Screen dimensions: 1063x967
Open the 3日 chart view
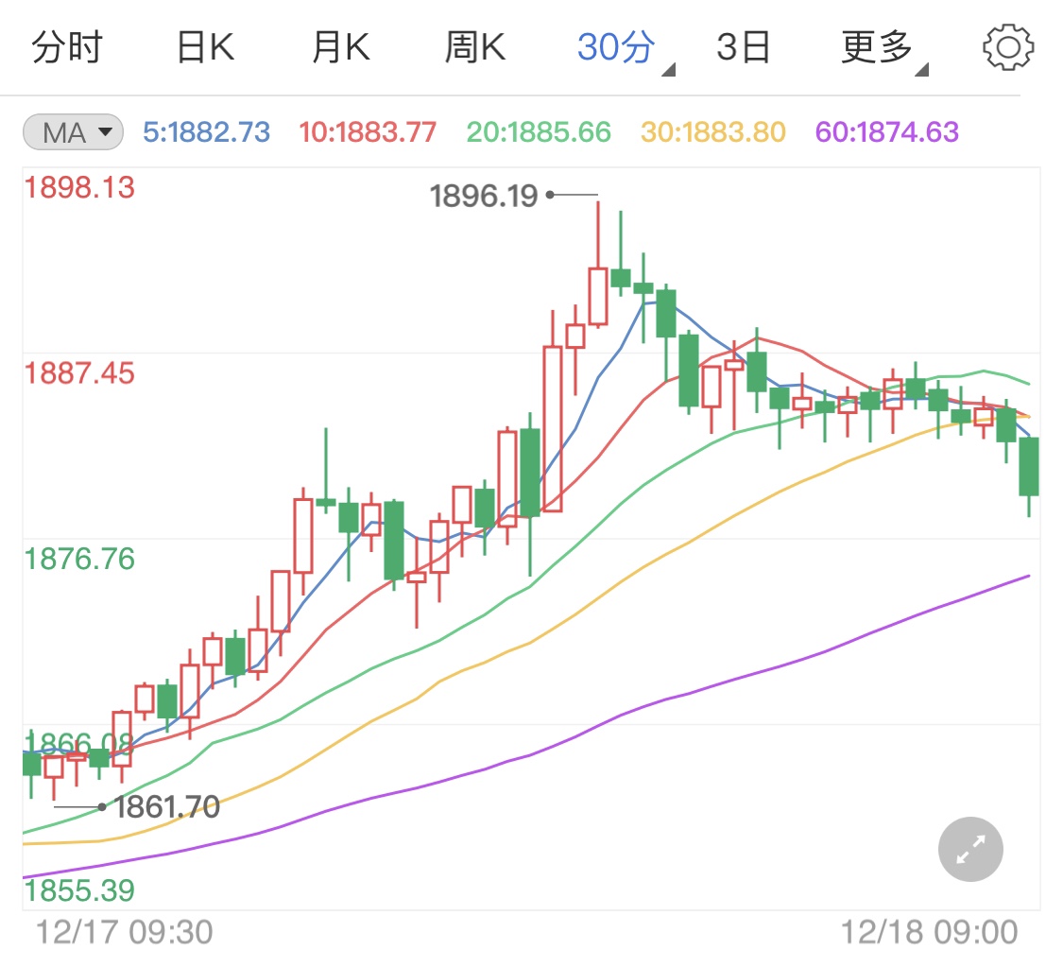tap(744, 47)
